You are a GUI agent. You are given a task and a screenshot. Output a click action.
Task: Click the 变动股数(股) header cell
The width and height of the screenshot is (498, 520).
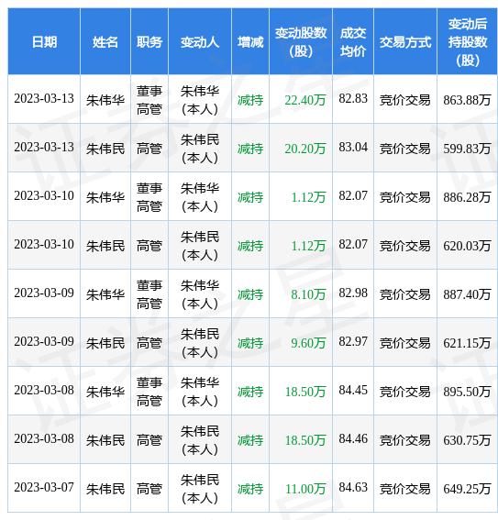(301, 42)
